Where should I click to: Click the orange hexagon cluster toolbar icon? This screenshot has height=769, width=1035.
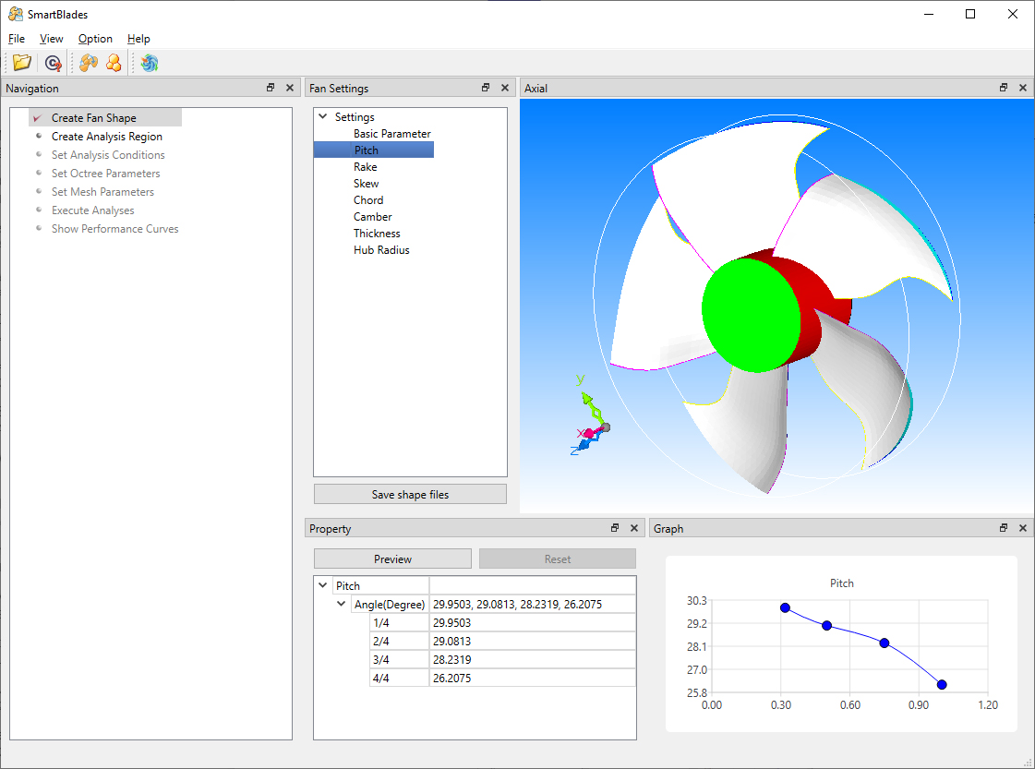click(114, 63)
